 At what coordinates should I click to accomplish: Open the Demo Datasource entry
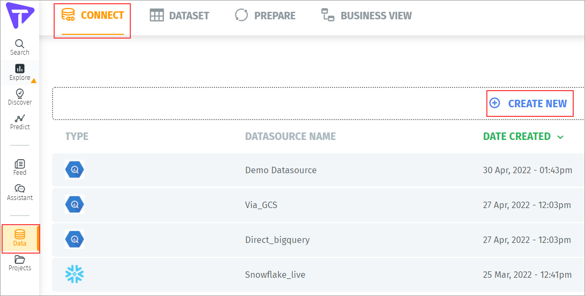pyautogui.click(x=281, y=170)
